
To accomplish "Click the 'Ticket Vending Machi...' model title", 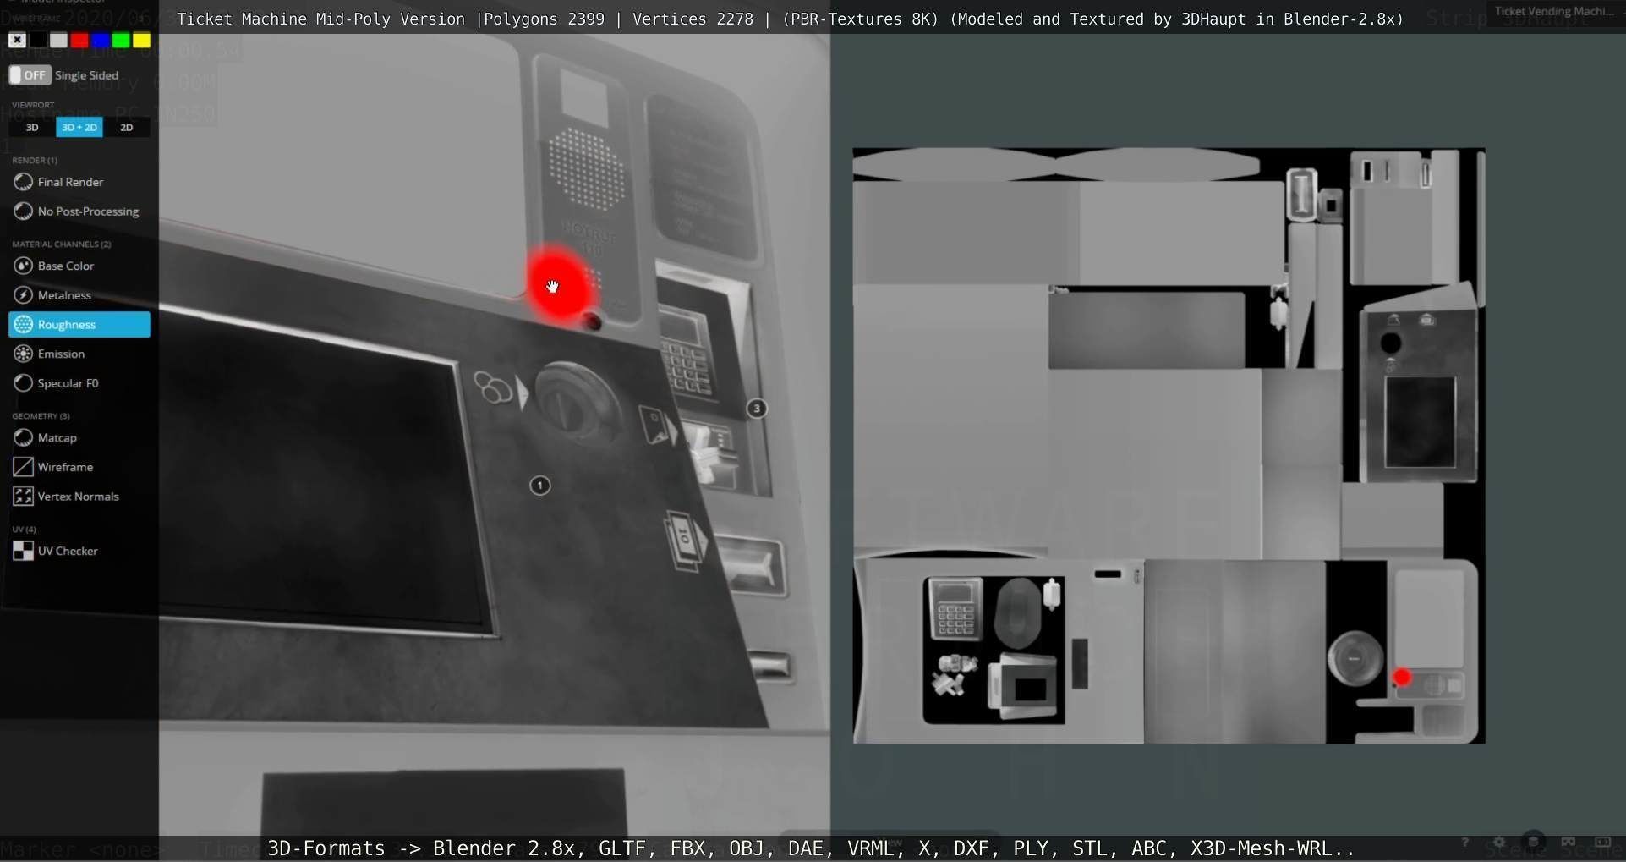I will [x=1554, y=11].
